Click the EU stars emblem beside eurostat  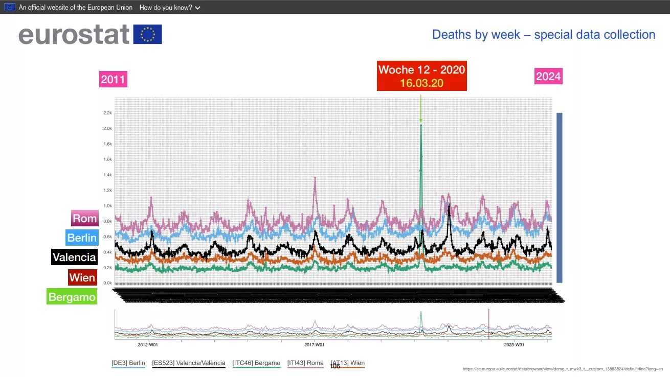[147, 34]
